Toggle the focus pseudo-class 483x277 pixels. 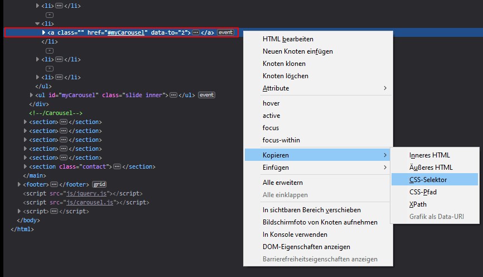pos(318,128)
